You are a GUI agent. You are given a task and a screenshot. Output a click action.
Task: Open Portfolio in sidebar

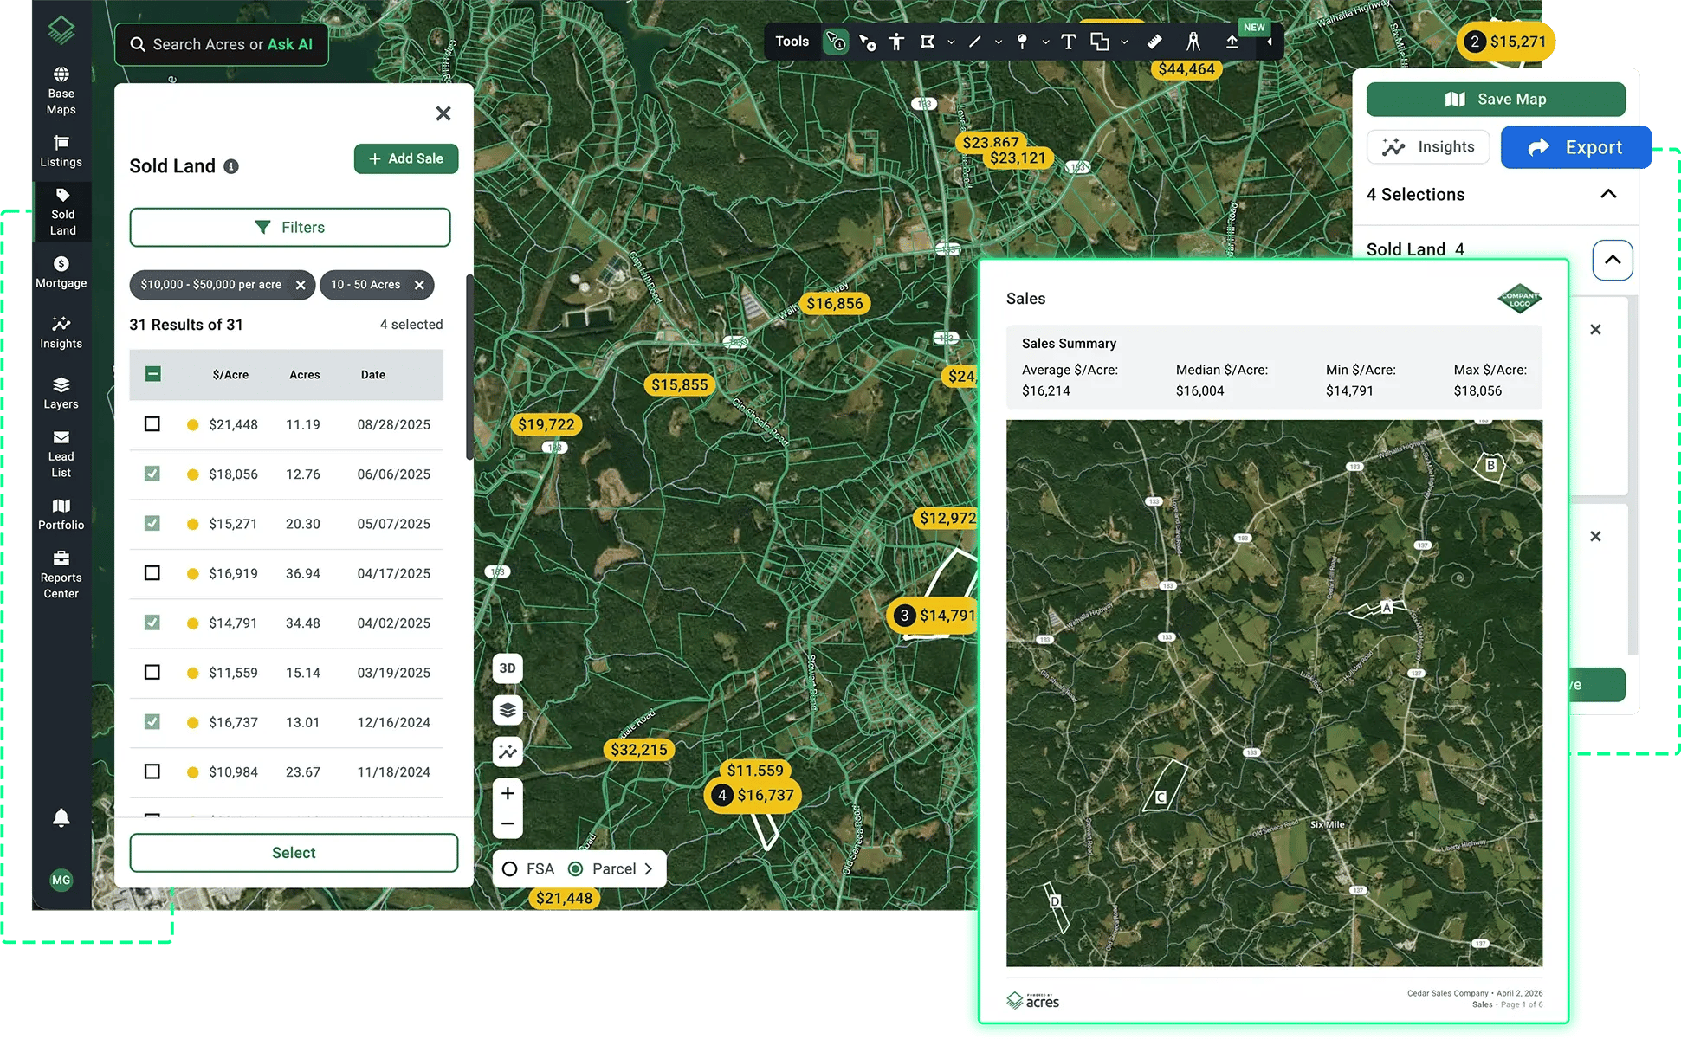[61, 515]
